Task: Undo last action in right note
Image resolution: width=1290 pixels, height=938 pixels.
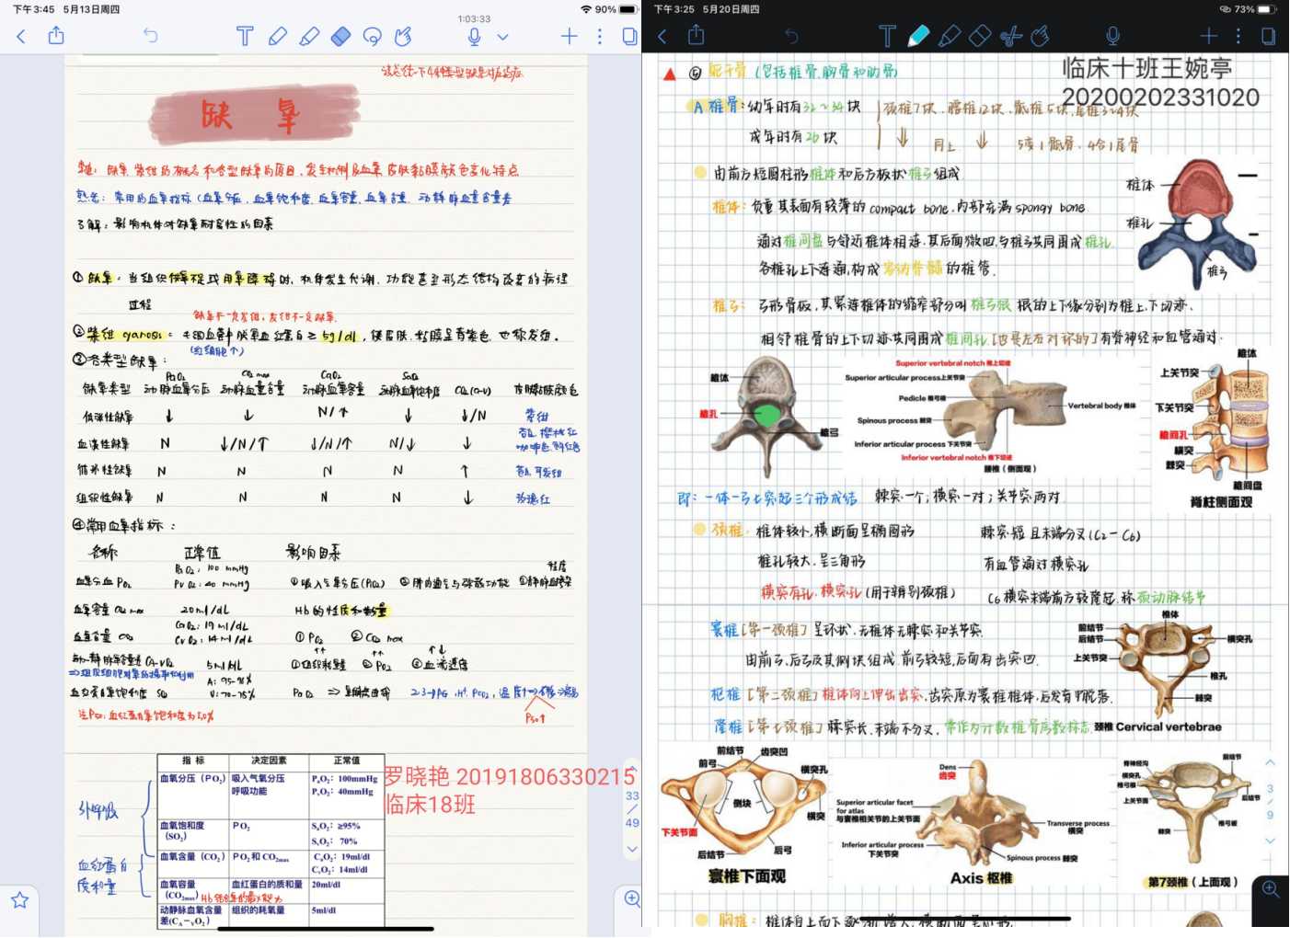Action: point(791,36)
